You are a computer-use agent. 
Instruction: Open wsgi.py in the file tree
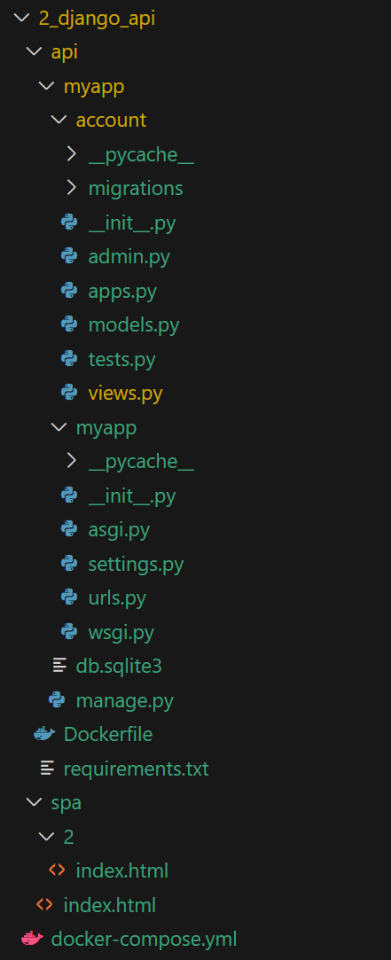tap(121, 631)
